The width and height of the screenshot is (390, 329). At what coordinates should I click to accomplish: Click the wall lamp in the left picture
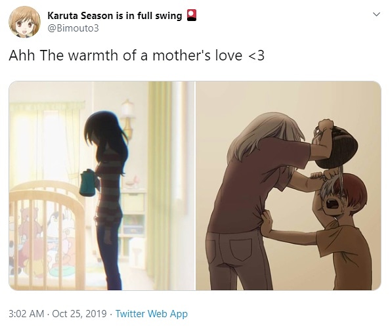click(127, 118)
